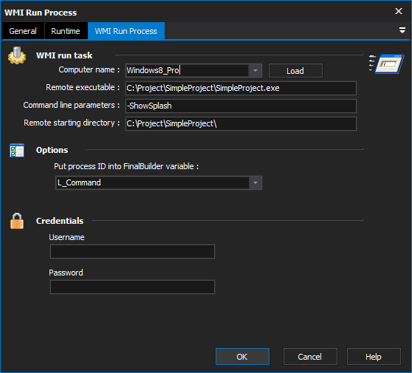Screen dimensions: 412x373
Task: Click the WMI run task gear icon
Action: point(17,55)
